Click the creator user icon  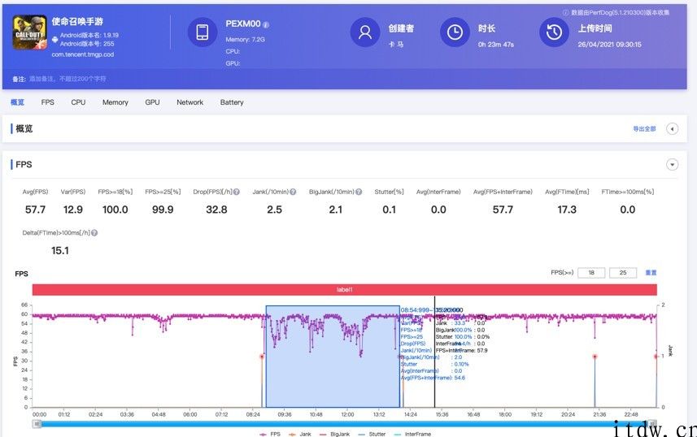click(x=365, y=32)
